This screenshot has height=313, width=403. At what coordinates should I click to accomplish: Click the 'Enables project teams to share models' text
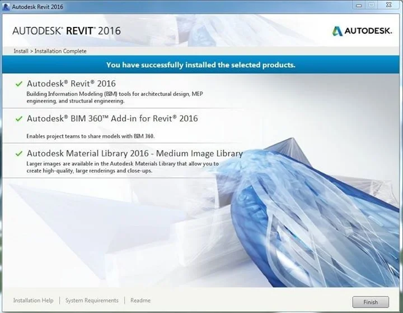[x=91, y=136]
